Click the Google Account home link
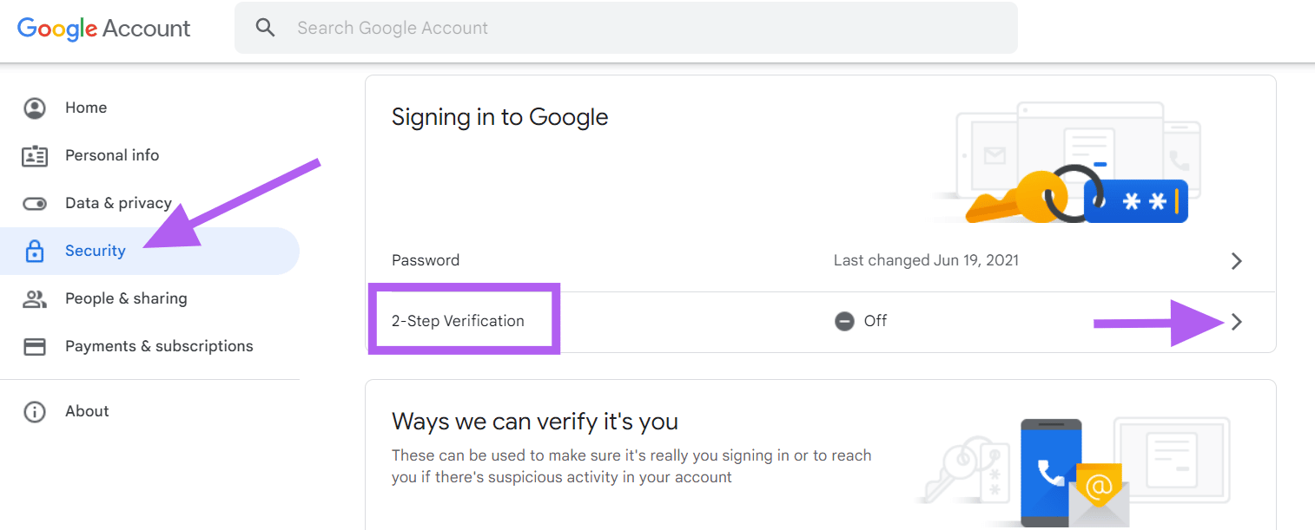The image size is (1315, 530). (103, 28)
